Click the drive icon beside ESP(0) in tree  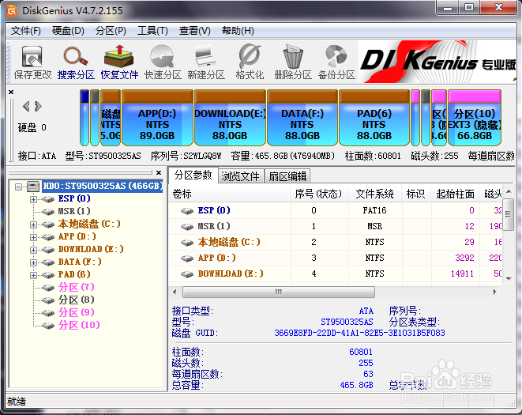click(x=48, y=199)
